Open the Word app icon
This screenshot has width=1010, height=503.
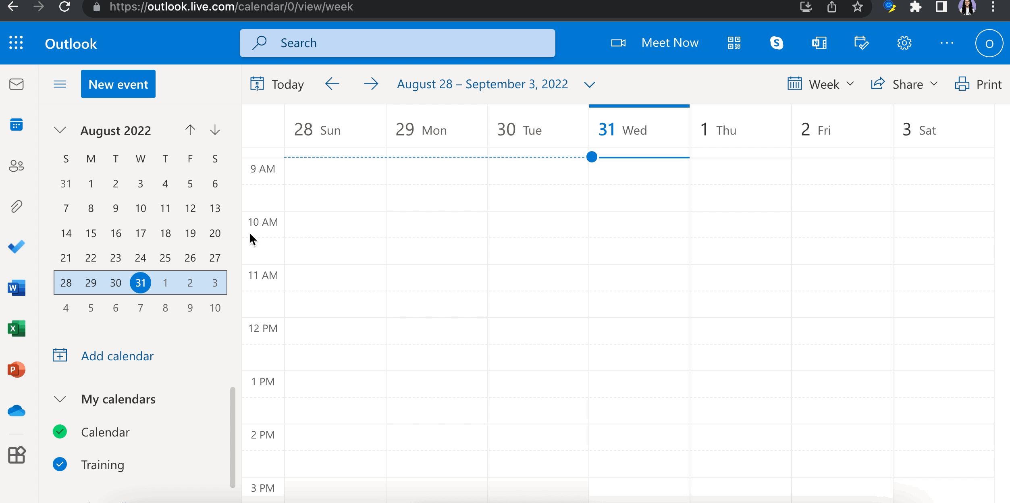click(16, 288)
